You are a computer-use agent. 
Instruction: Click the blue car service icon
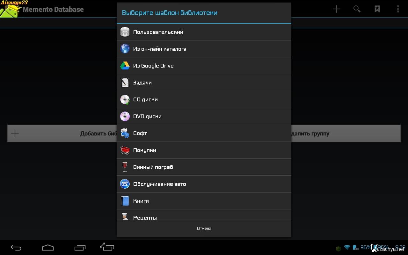[125, 184]
